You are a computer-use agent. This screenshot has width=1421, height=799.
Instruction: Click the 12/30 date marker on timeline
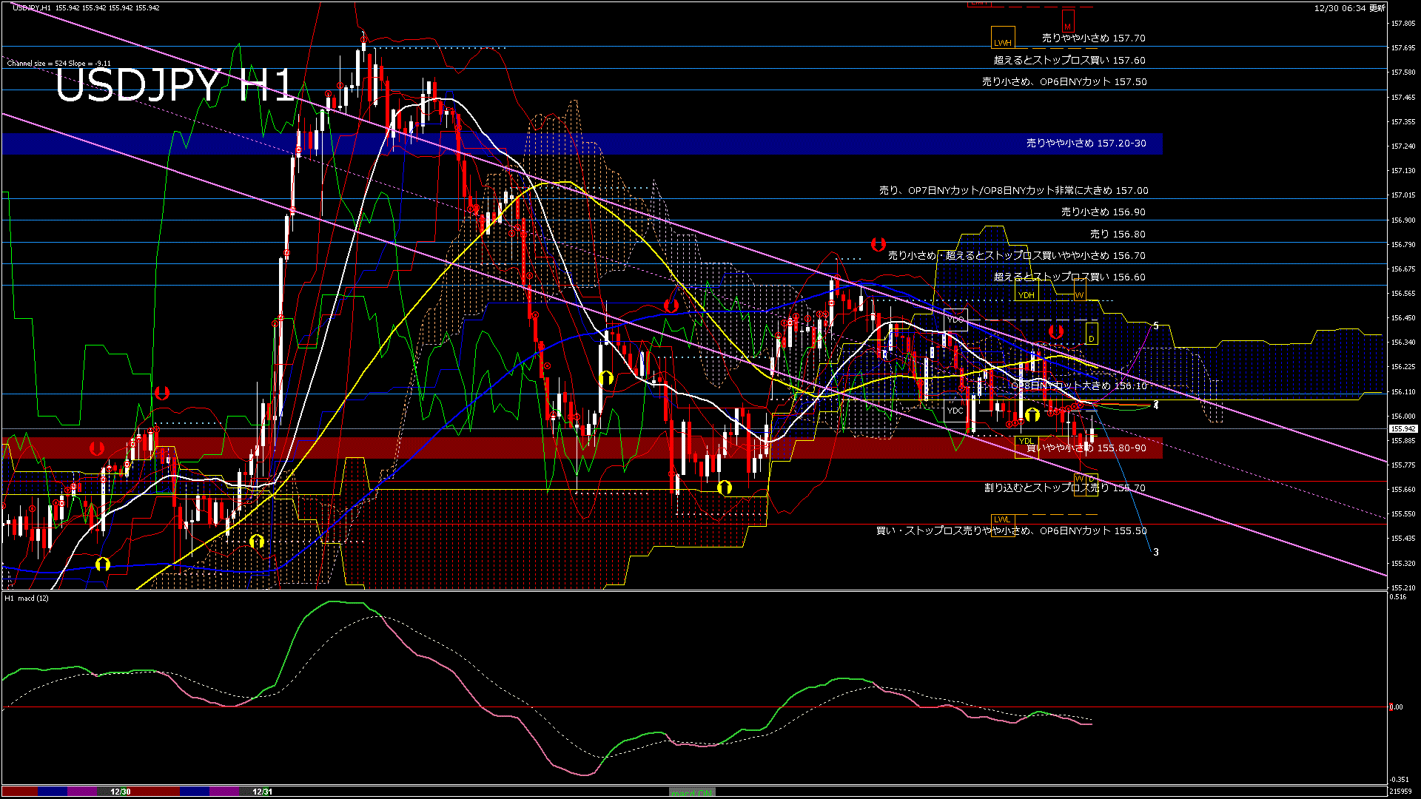tap(120, 792)
